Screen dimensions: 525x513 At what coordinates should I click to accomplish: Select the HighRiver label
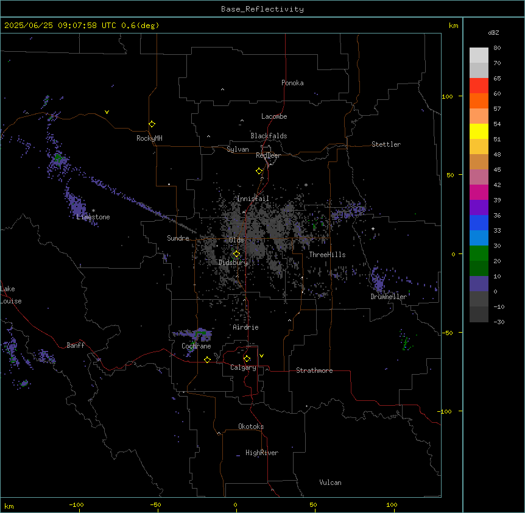[x=261, y=453]
